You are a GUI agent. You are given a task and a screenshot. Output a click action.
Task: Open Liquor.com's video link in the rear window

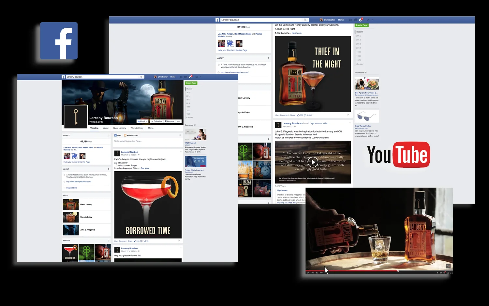[x=319, y=123]
